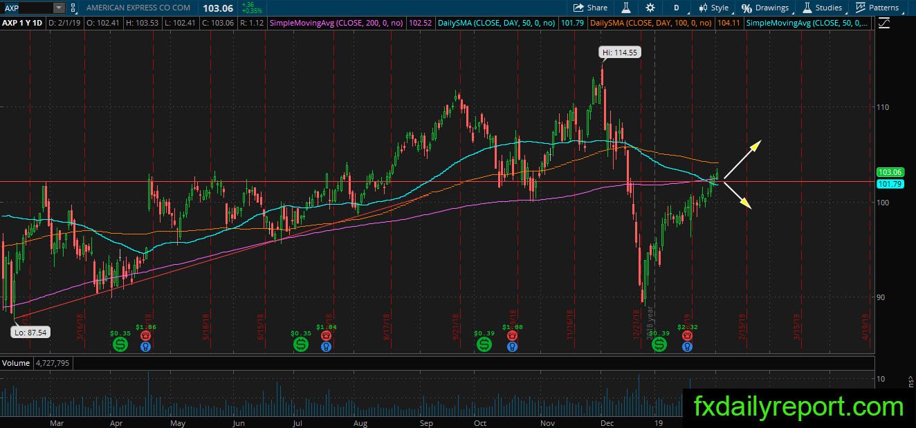Click the chart-line icon below the Patterns button
The width and height of the screenshot is (916, 428).
(883, 24)
